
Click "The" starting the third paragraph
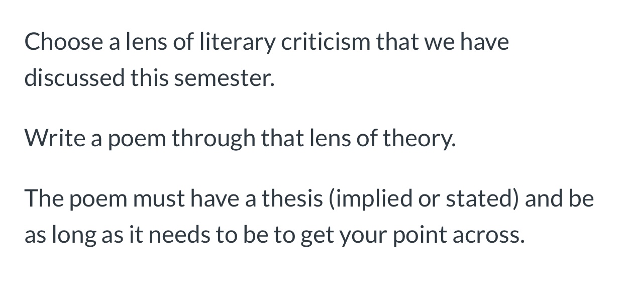point(44,199)
